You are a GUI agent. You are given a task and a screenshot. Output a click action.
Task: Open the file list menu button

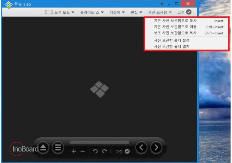point(58,148)
